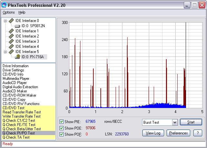This screenshot has height=148, width=207.
Task: Open CD/DVD Copy function
Action: pyautogui.click(x=14, y=100)
